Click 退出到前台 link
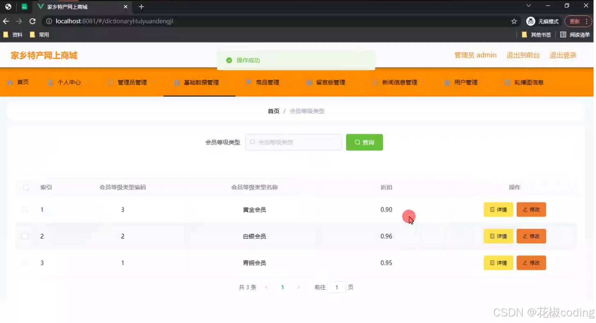Viewport: 596px width, 323px height. [x=523, y=55]
